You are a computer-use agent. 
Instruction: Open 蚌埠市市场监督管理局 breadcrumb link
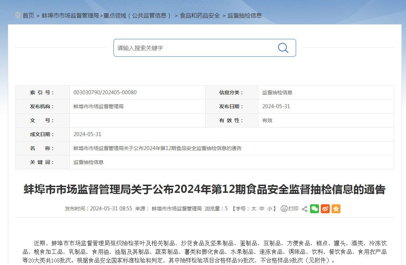pyautogui.click(x=70, y=16)
